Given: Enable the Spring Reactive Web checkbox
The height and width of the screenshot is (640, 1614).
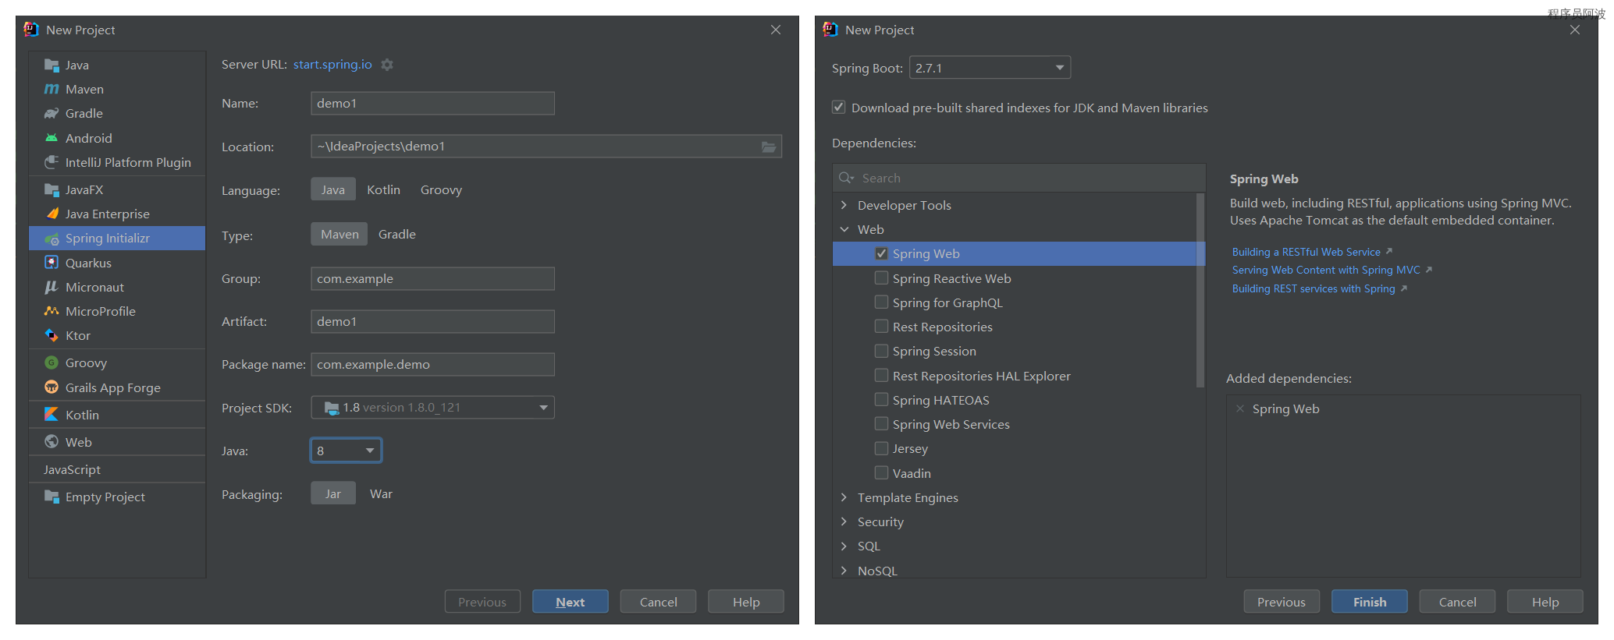Looking at the screenshot, I should tap(881, 278).
